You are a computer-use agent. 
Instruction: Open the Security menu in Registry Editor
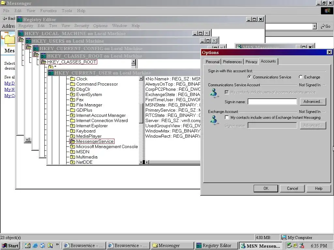coord(82,26)
